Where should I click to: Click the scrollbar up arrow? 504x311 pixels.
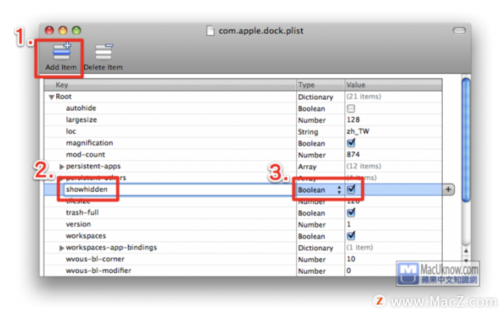466,251
